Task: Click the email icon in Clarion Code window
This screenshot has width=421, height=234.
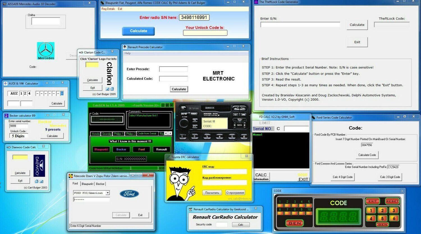Action: pyautogui.click(x=107, y=89)
